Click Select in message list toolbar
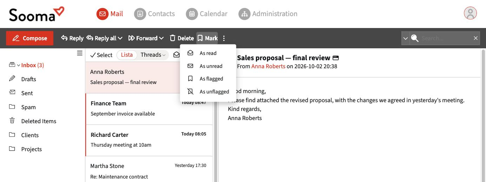486x182 pixels. (x=101, y=55)
